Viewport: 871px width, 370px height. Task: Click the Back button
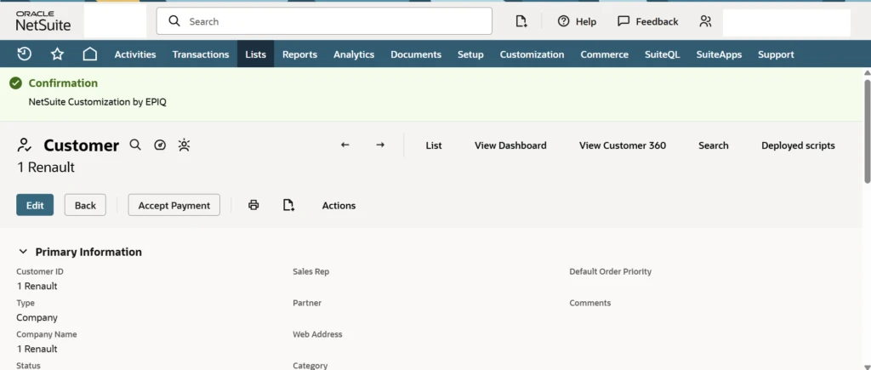click(86, 205)
